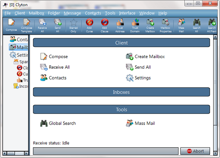220x158 pixels.
Task: Click Create Mailbox link in the Client section
Action: coord(145,57)
